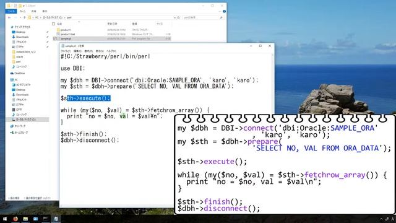Click the 'use DBI;' line in Notepad
Screen dimensions: 396x223
[73, 68]
